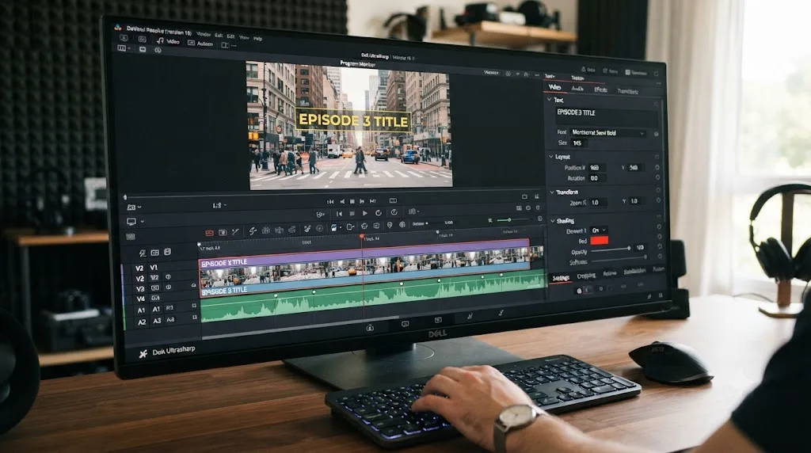Screen dimensions: 811x453
Task: Select the green audio waveform clip
Action: tap(373, 297)
